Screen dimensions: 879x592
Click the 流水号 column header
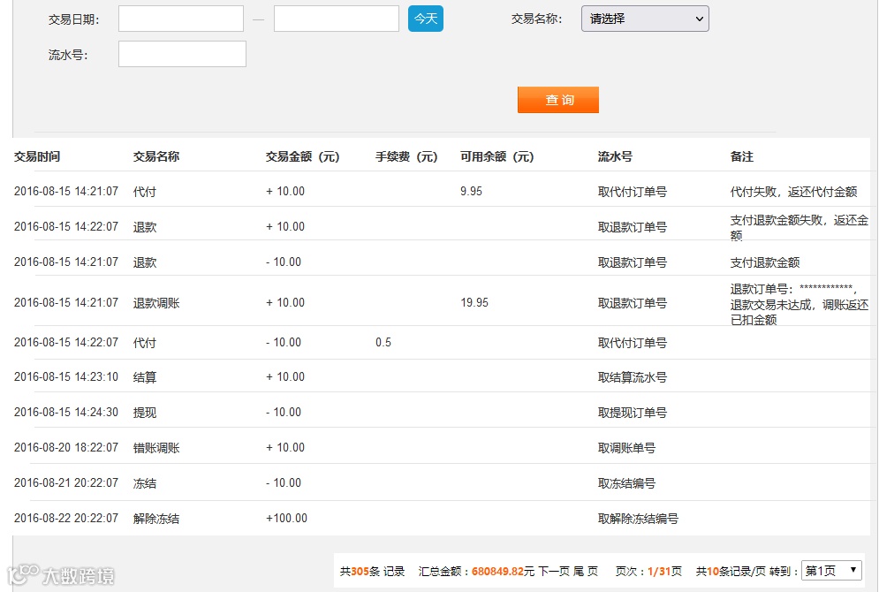[x=615, y=156]
